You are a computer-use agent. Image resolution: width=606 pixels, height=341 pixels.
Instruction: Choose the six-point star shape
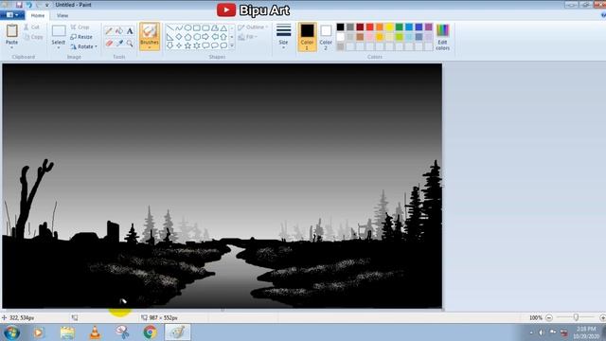(x=197, y=45)
